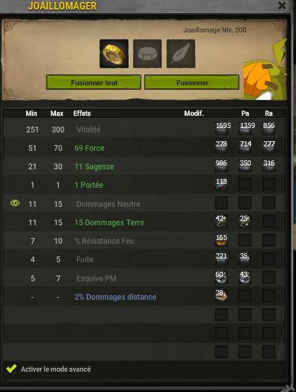This screenshot has height=392, width=296.
Task: Select the gold ring item slot
Action: click(114, 53)
